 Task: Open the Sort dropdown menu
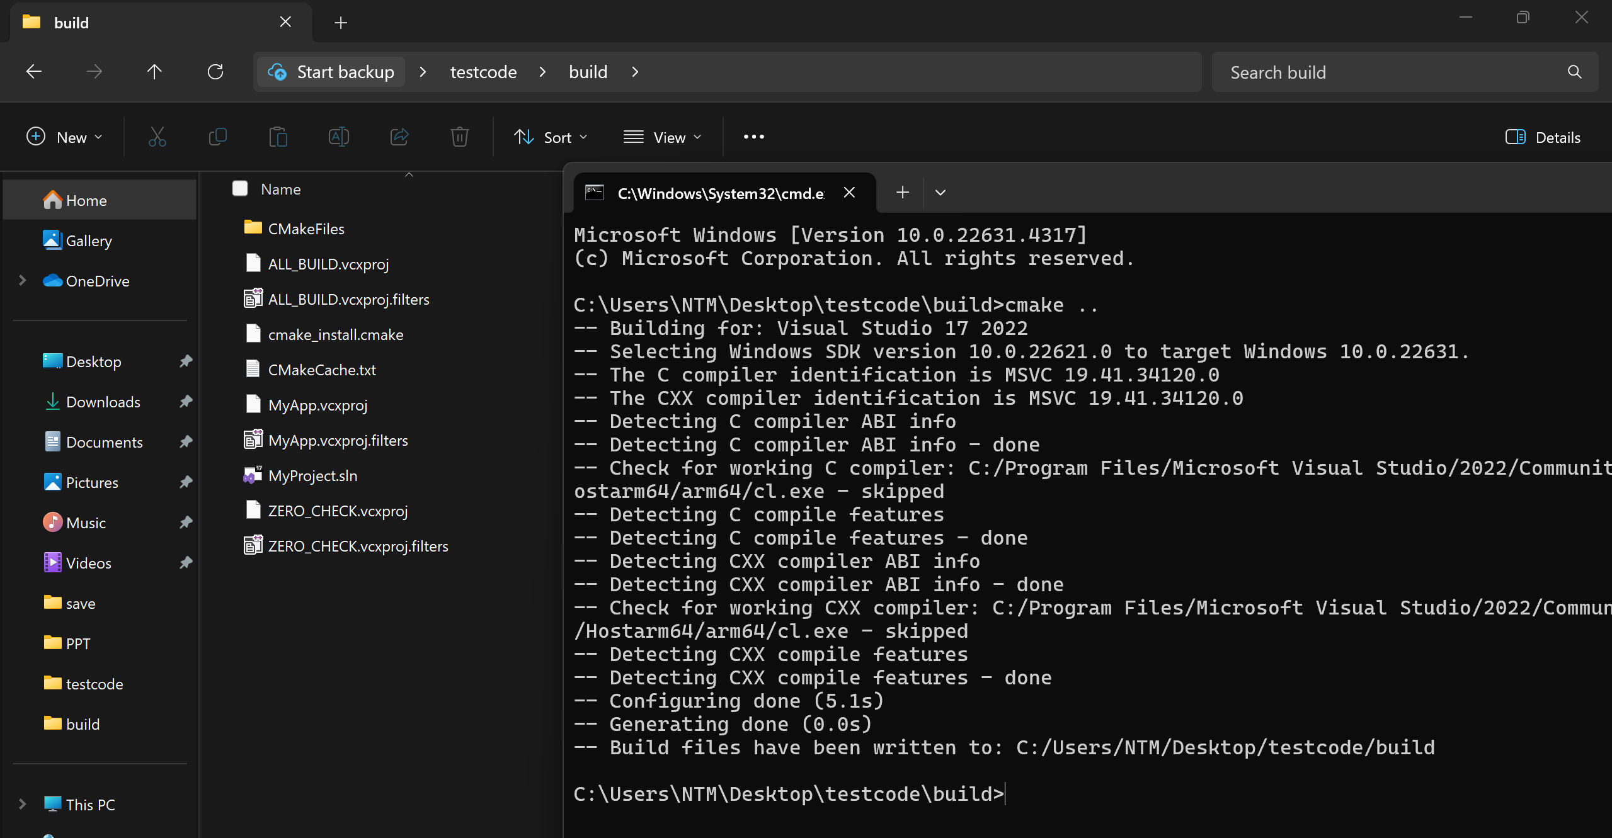[x=551, y=137]
